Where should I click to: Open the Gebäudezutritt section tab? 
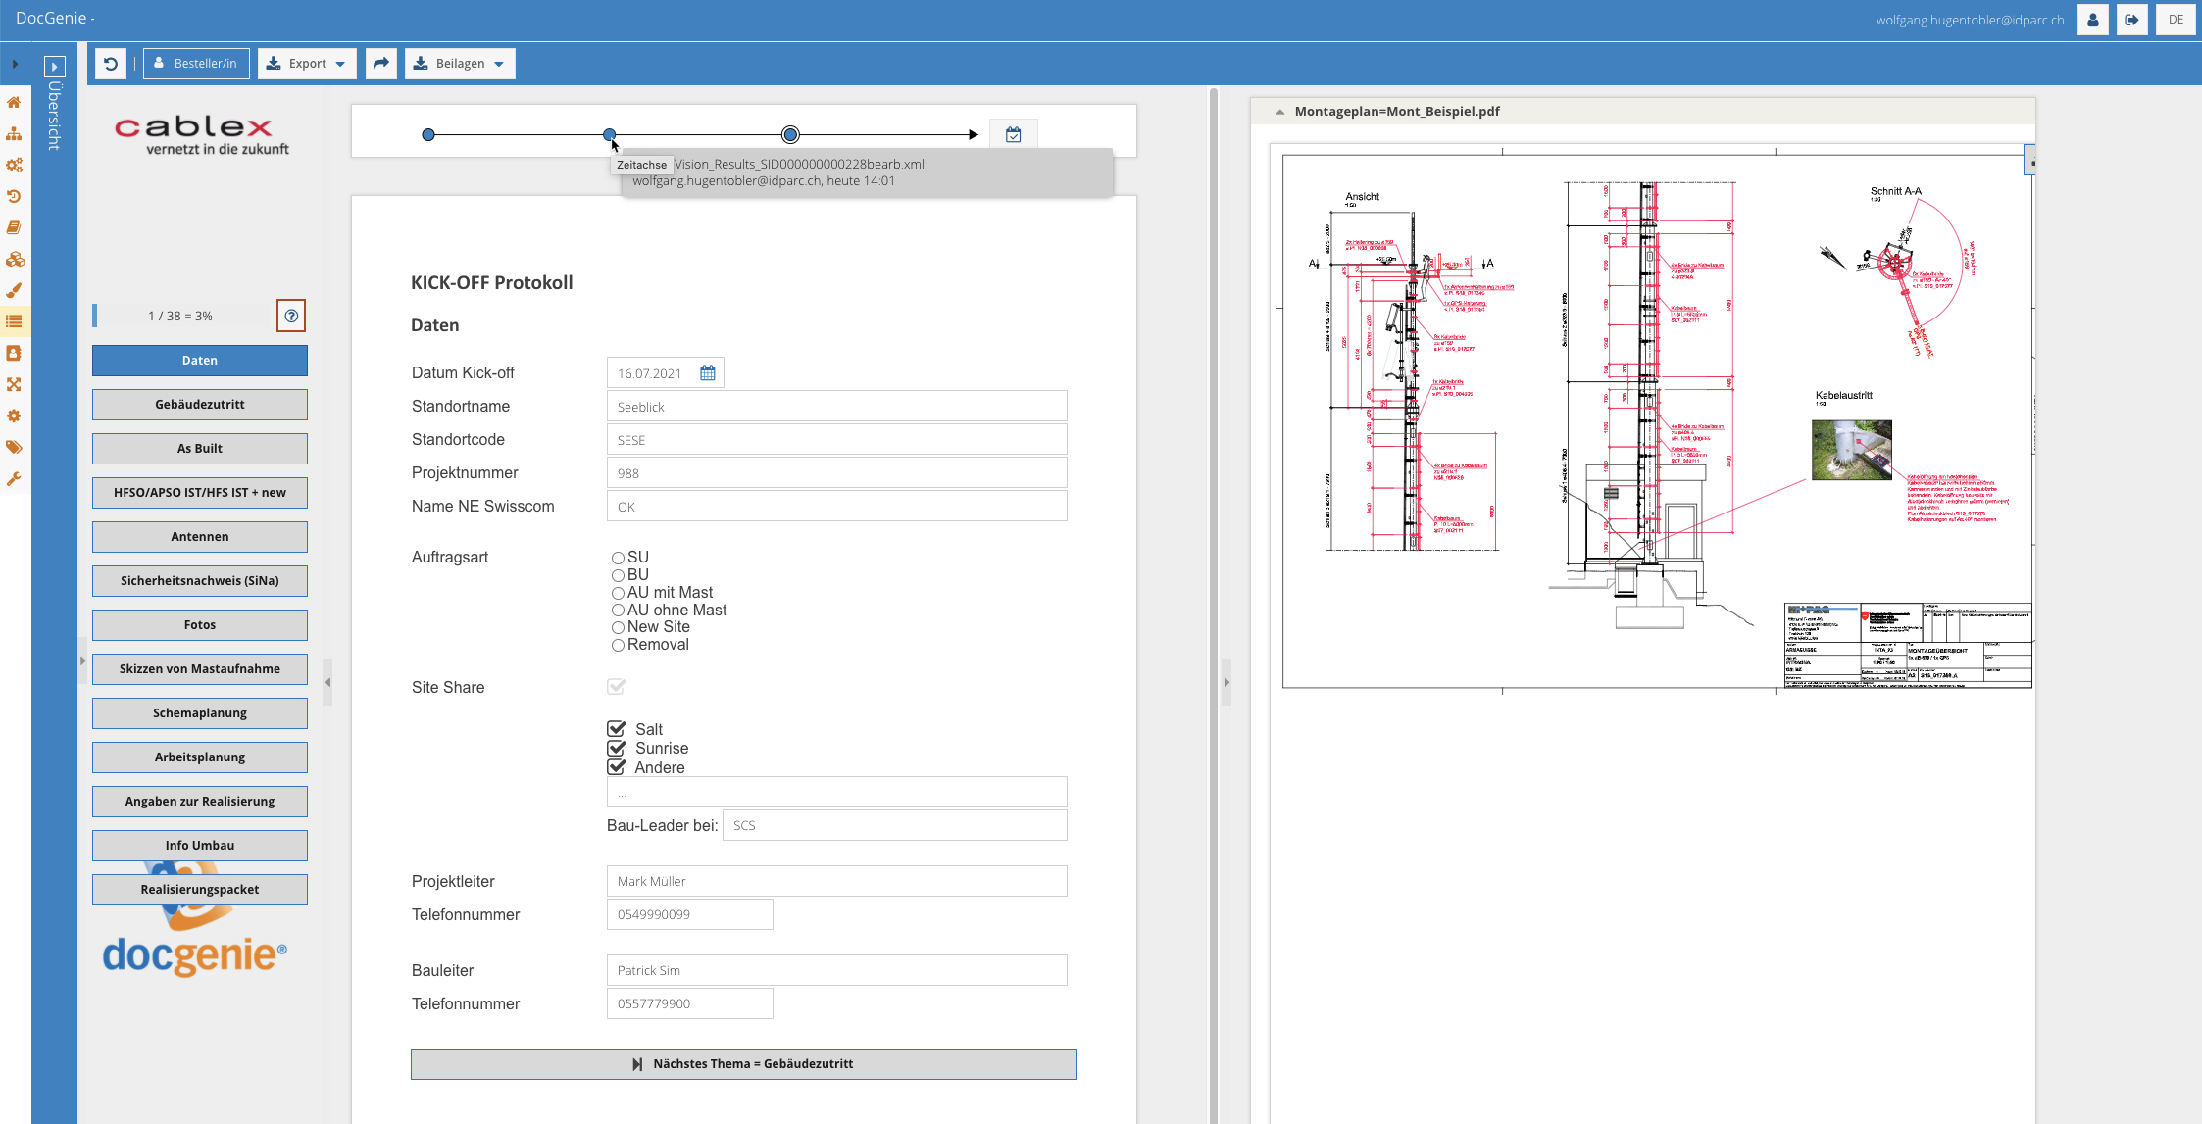point(200,405)
